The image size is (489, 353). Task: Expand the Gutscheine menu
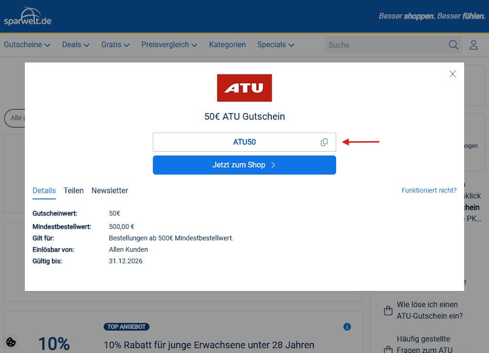click(27, 45)
